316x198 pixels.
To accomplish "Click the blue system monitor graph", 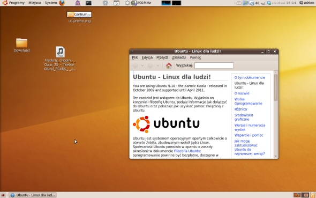I will pos(166,3).
